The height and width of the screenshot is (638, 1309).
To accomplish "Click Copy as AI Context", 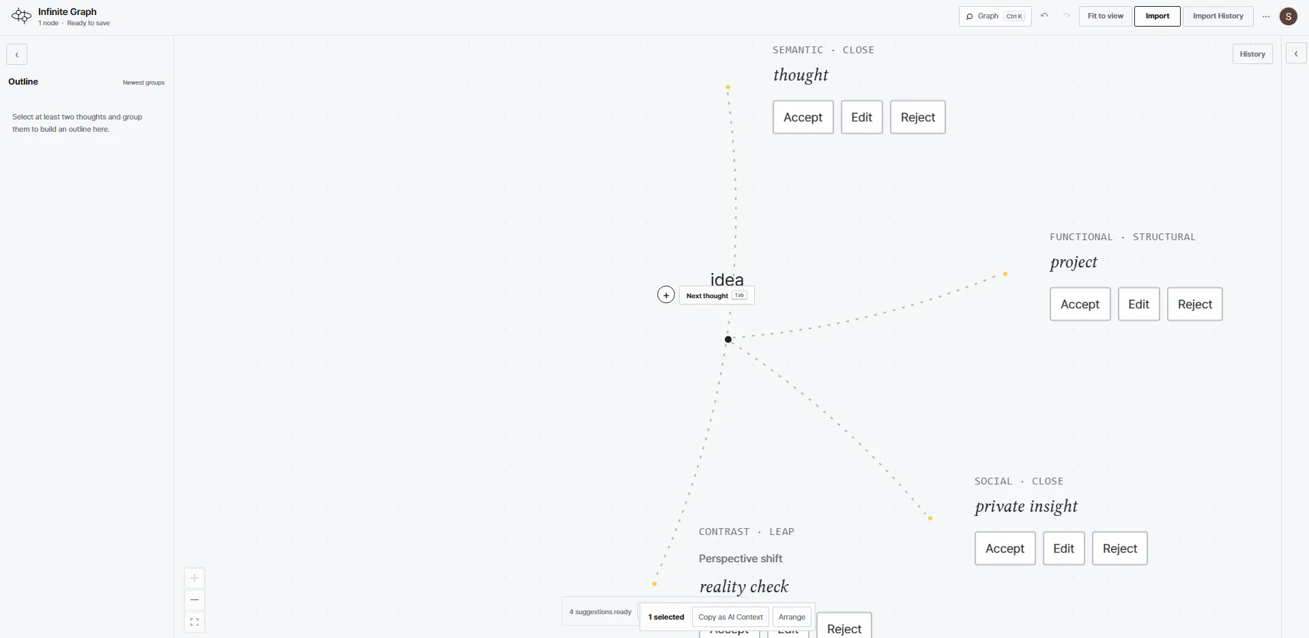I will click(730, 617).
